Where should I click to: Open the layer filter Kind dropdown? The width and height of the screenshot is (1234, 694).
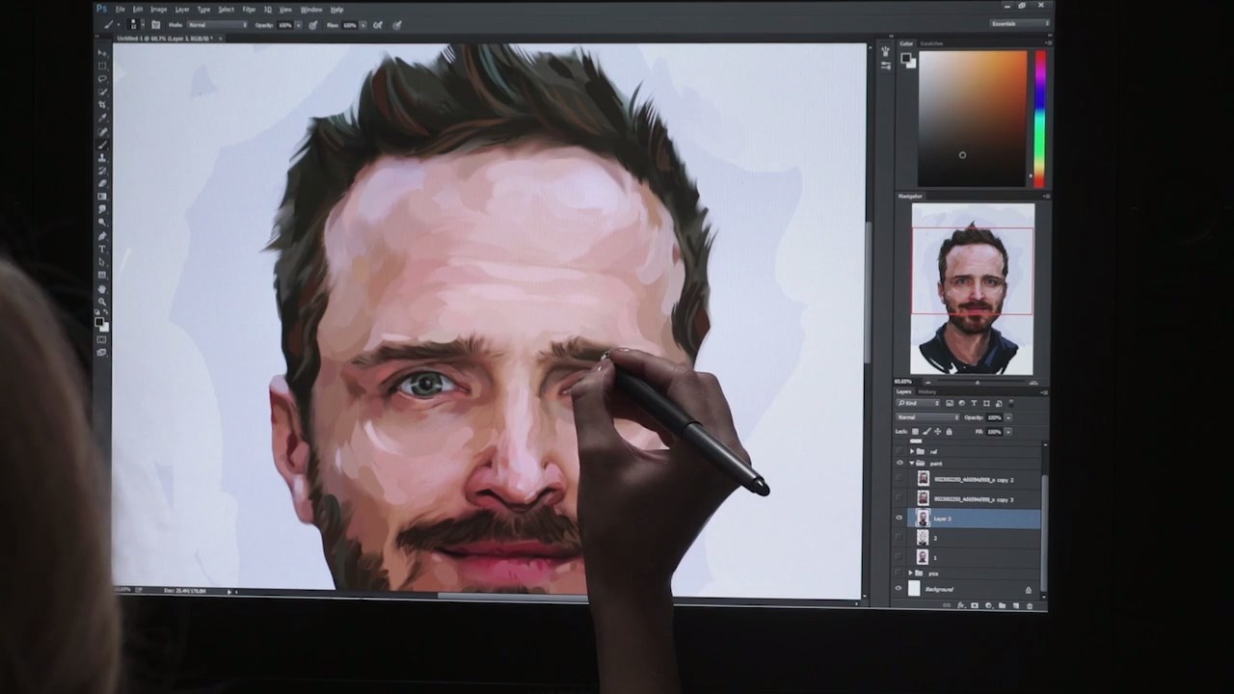[x=920, y=403]
